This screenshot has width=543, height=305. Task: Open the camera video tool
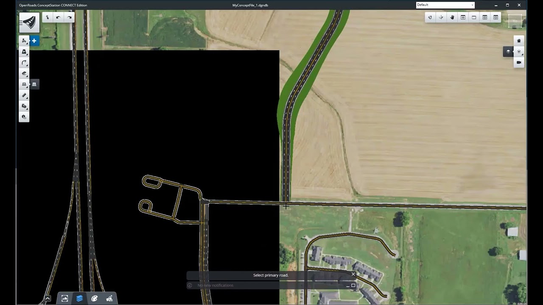point(519,62)
